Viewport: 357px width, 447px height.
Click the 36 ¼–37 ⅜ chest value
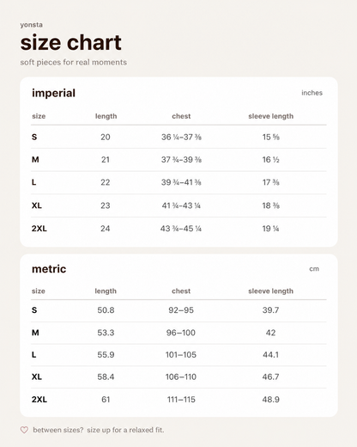pyautogui.click(x=181, y=137)
